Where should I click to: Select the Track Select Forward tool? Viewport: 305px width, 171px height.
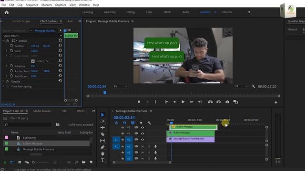pyautogui.click(x=102, y=122)
